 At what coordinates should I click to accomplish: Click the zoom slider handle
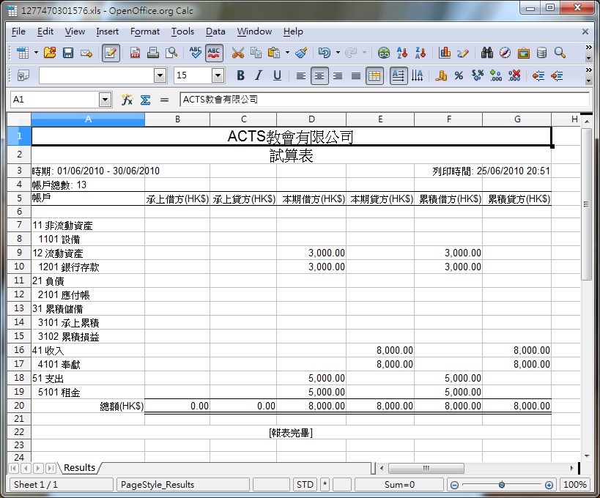click(x=502, y=485)
